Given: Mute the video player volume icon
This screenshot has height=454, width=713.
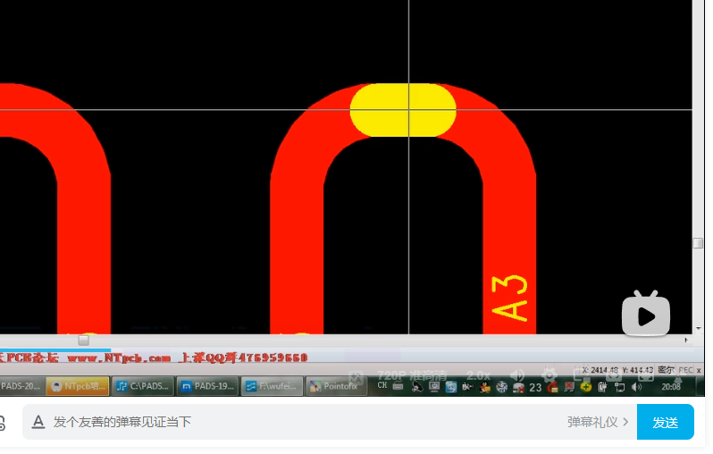Looking at the screenshot, I should [x=517, y=375].
